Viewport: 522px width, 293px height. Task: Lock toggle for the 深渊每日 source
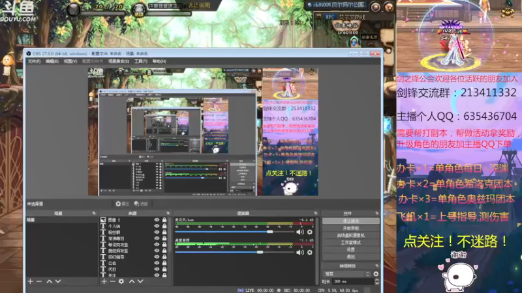164,238
